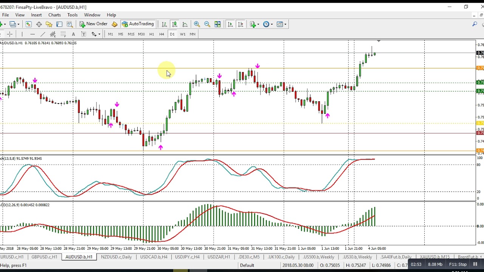Switch chart to candlesticks style

tap(174, 24)
